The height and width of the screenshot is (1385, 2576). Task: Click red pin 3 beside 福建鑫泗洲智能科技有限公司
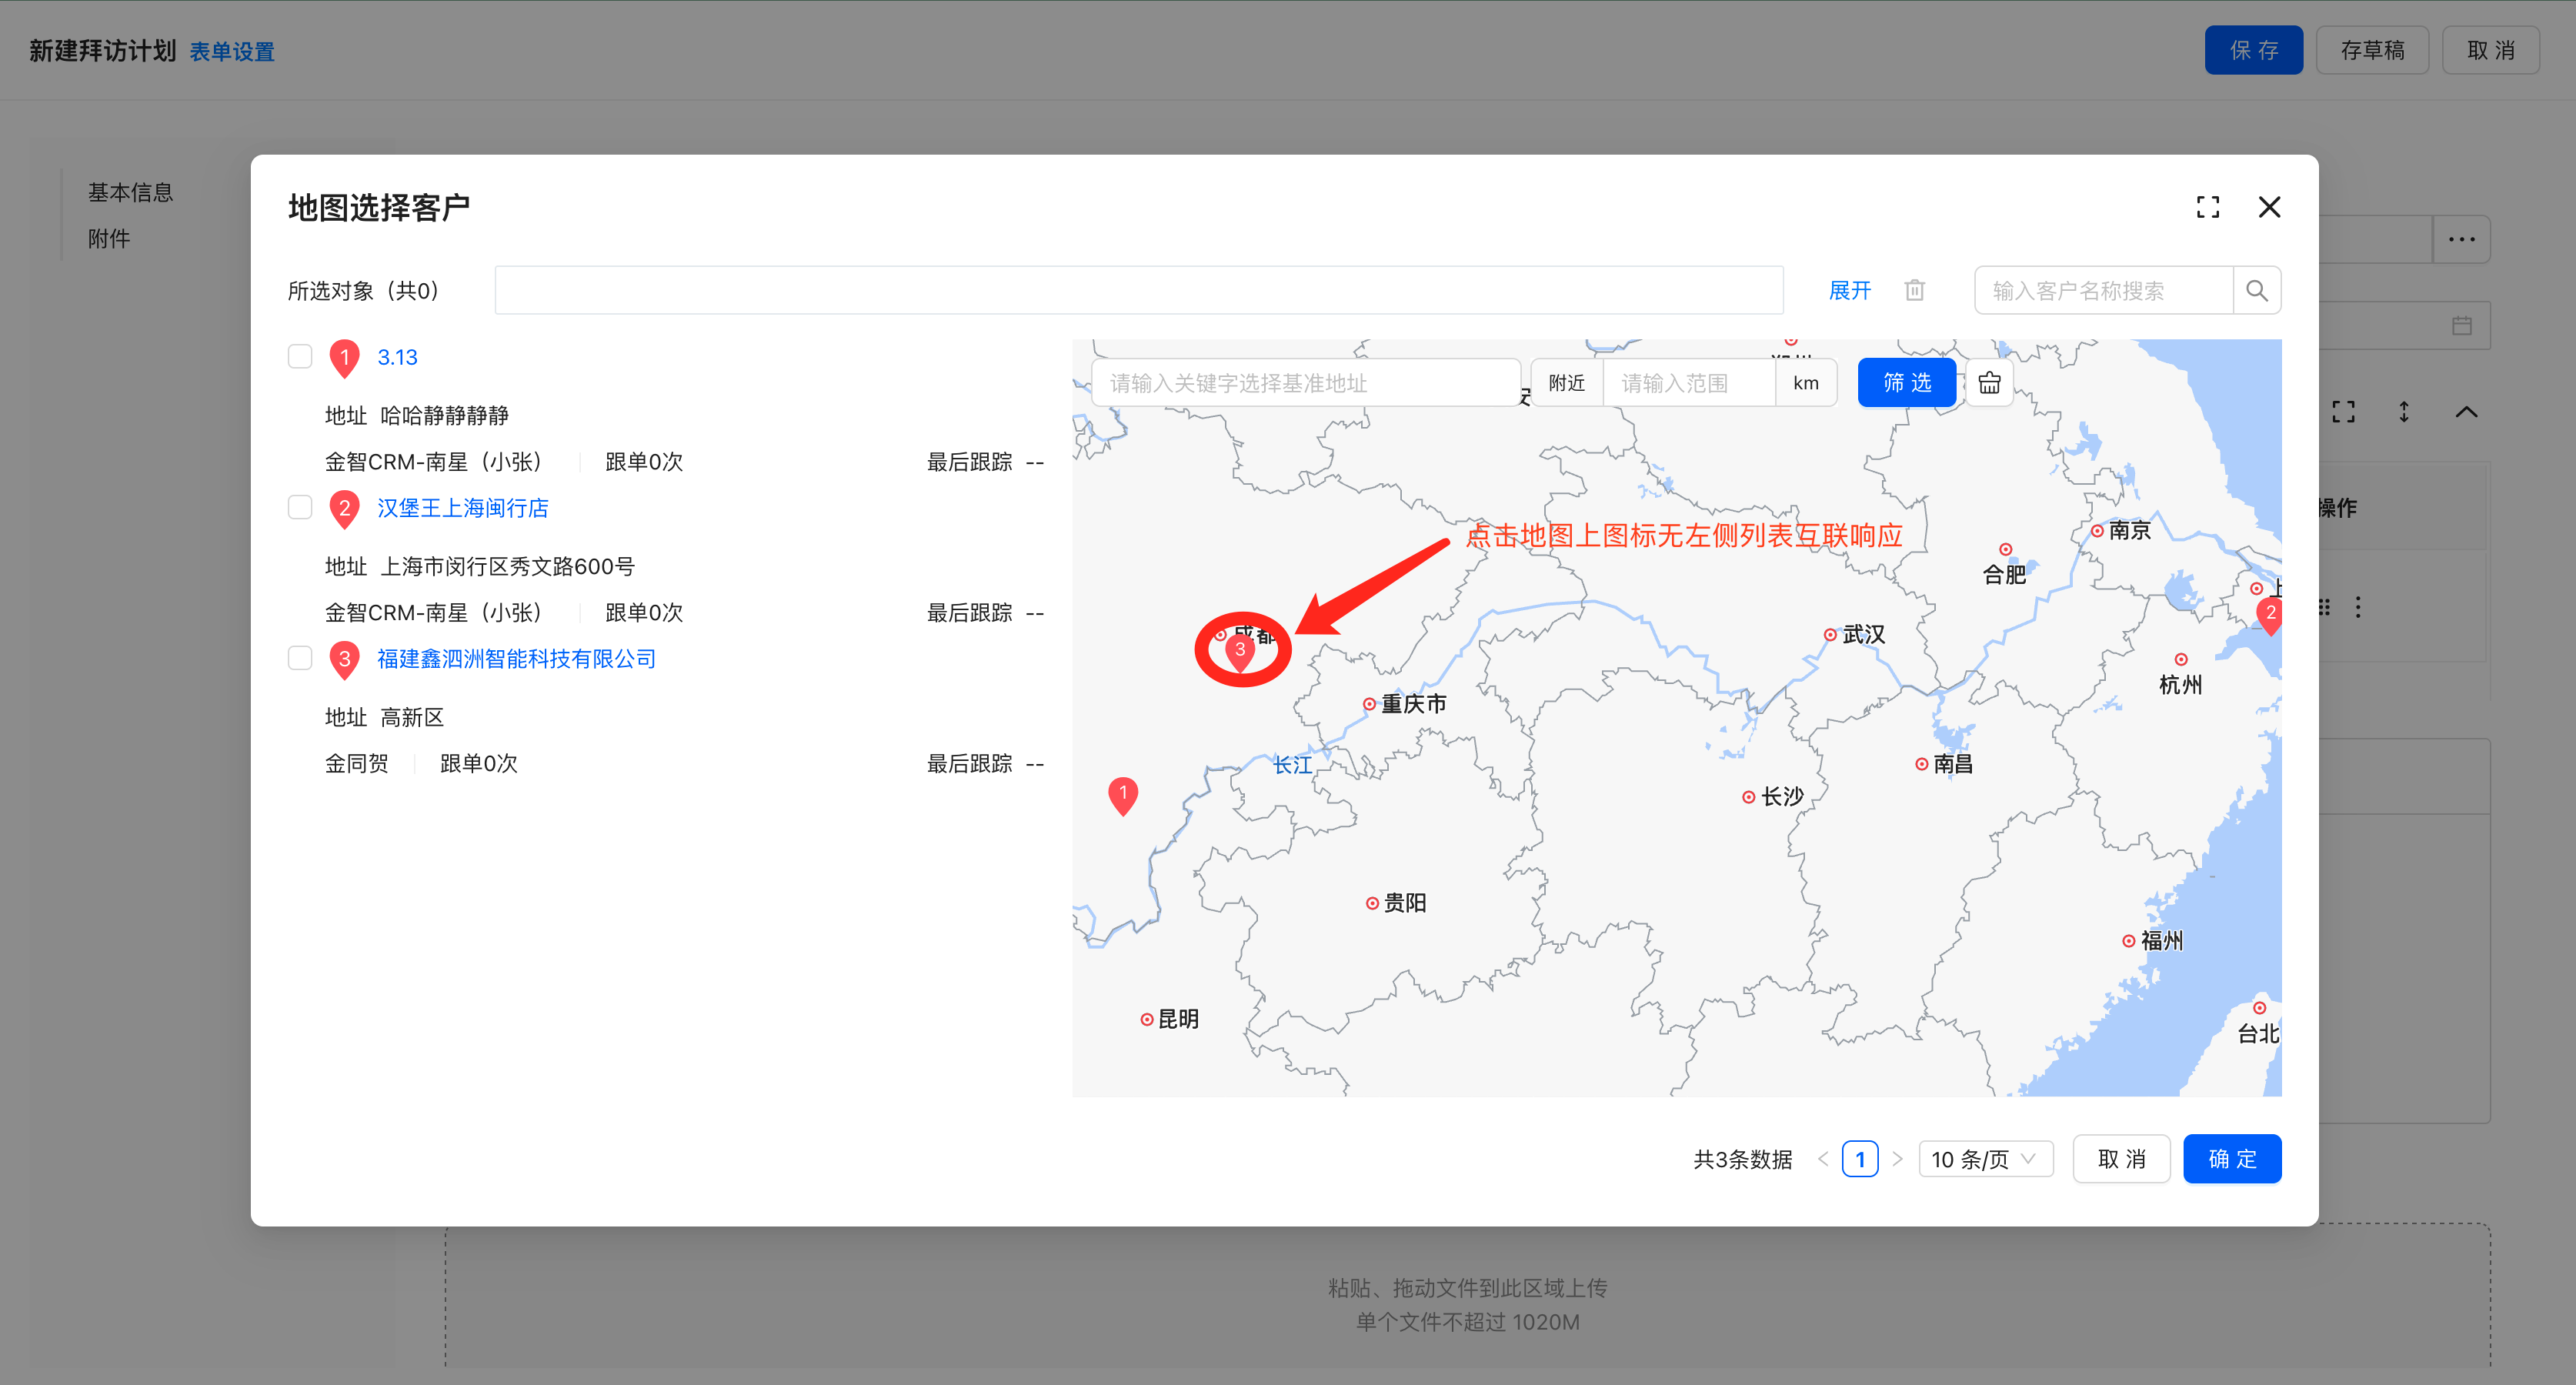click(344, 661)
